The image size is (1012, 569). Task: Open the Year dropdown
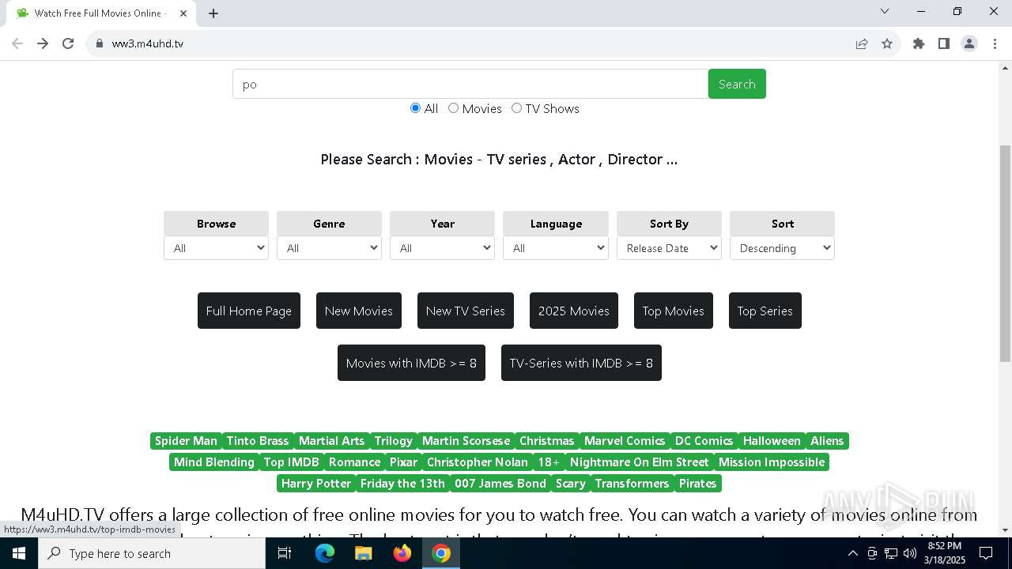click(442, 248)
